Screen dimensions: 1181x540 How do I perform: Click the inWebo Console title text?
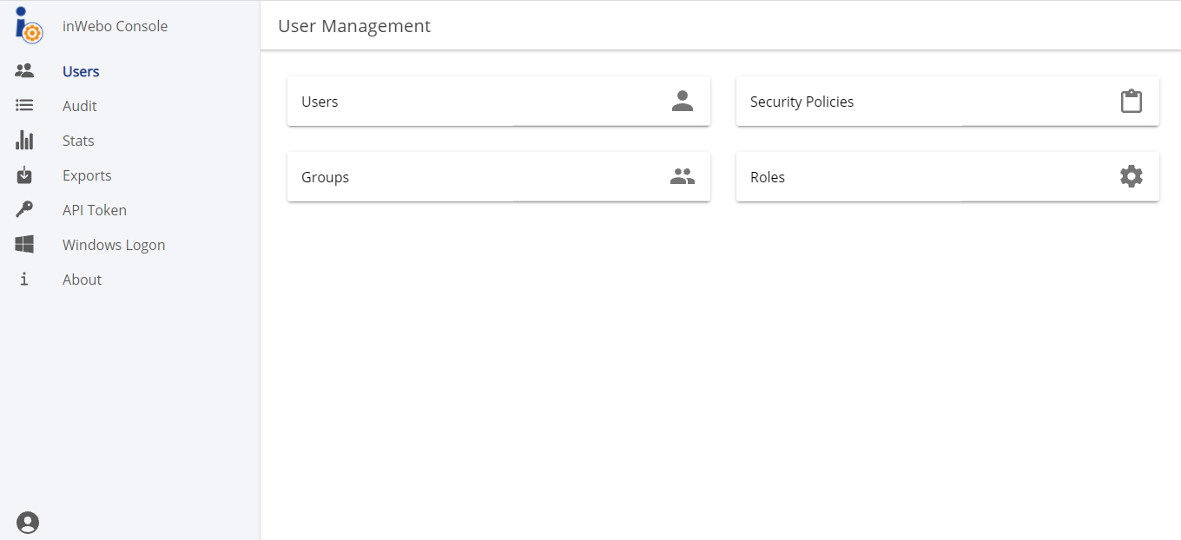click(x=115, y=26)
